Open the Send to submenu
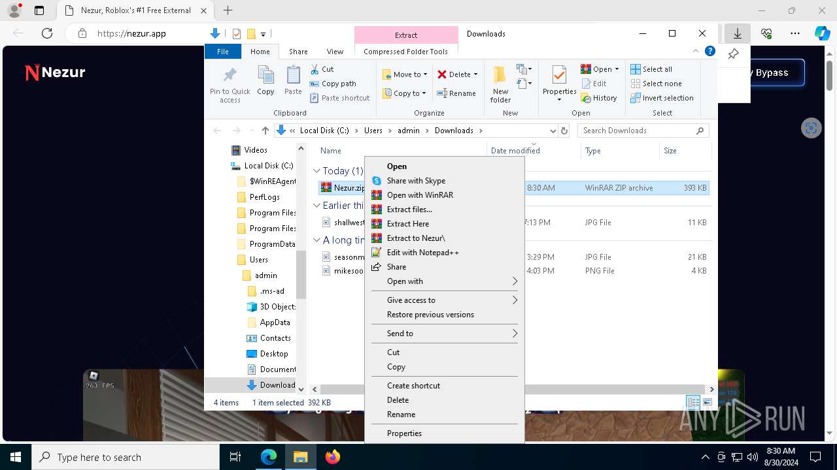This screenshot has width=837, height=470. click(444, 334)
